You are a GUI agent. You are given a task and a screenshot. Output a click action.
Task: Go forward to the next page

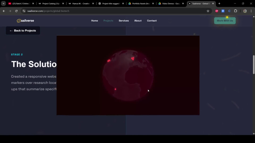(10, 11)
